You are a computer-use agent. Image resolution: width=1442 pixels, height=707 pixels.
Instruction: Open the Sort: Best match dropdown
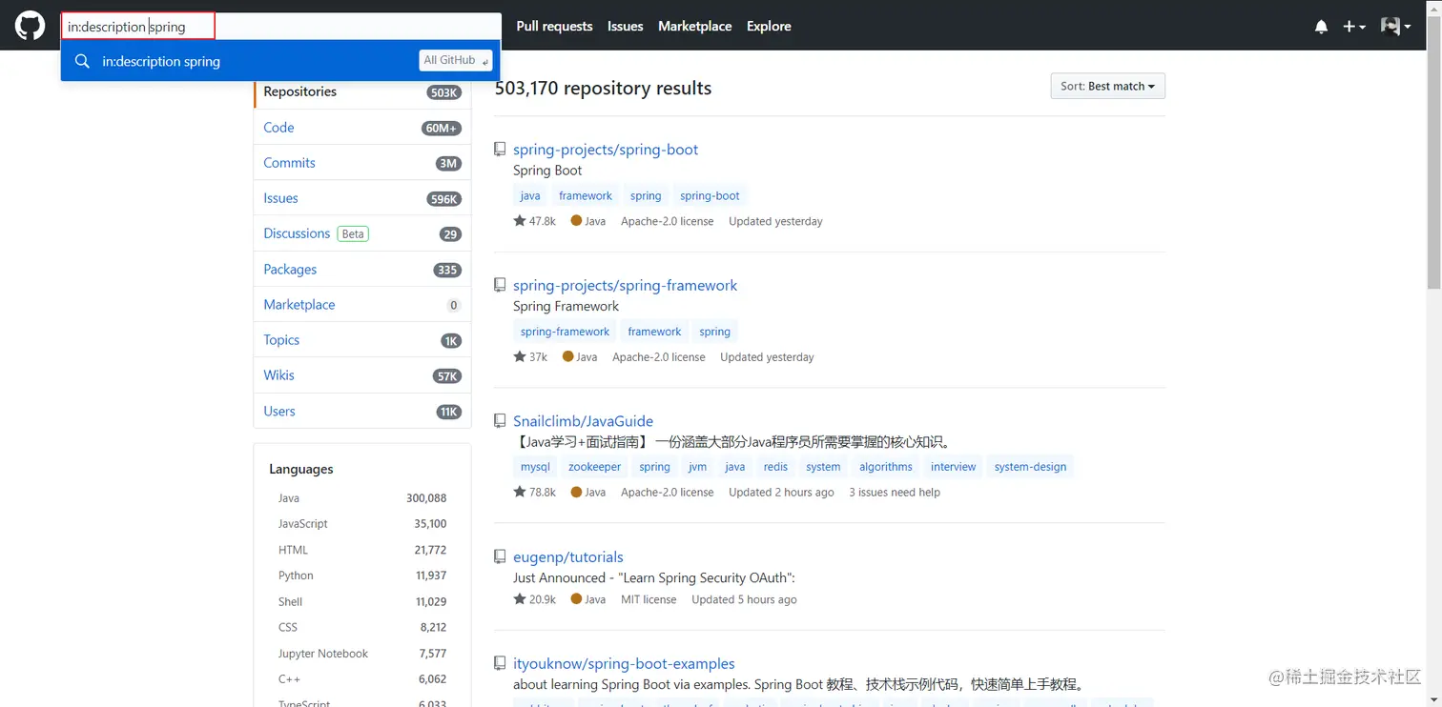point(1107,86)
